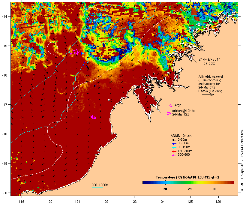This screenshot has height=204, width=246.
Task: Click the '150-300m' depth label
Action: (185, 151)
